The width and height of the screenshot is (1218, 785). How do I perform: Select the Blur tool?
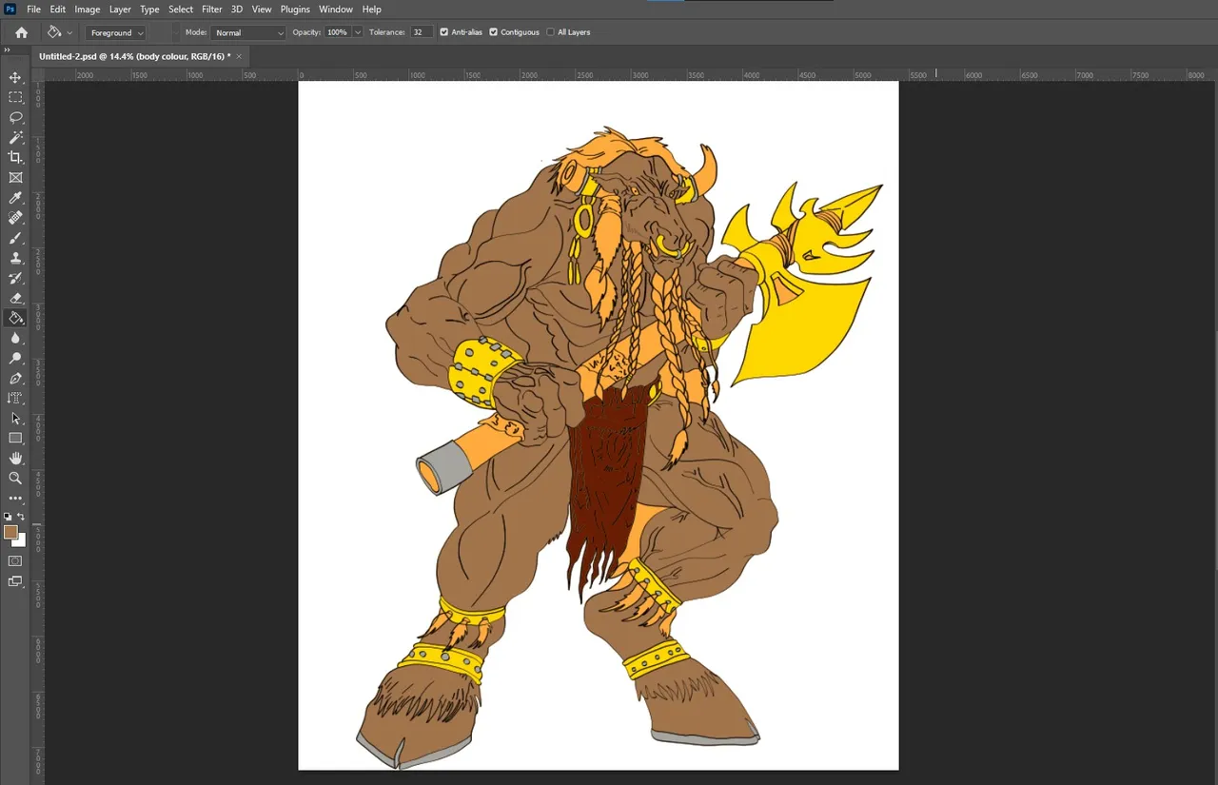(15, 338)
